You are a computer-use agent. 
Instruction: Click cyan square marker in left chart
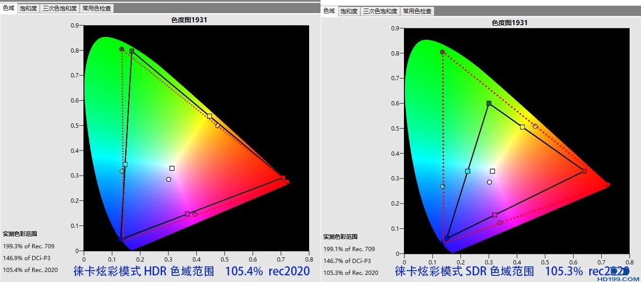click(x=125, y=164)
